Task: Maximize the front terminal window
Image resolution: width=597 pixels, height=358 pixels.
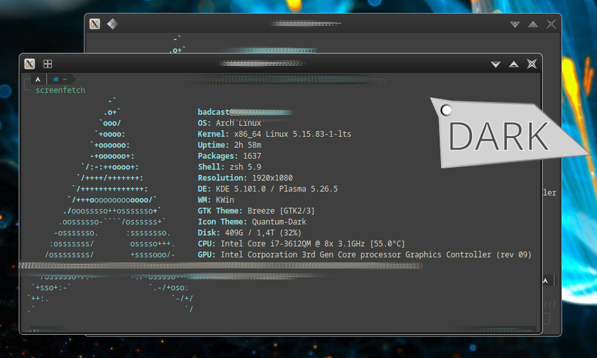Action: click(514, 64)
